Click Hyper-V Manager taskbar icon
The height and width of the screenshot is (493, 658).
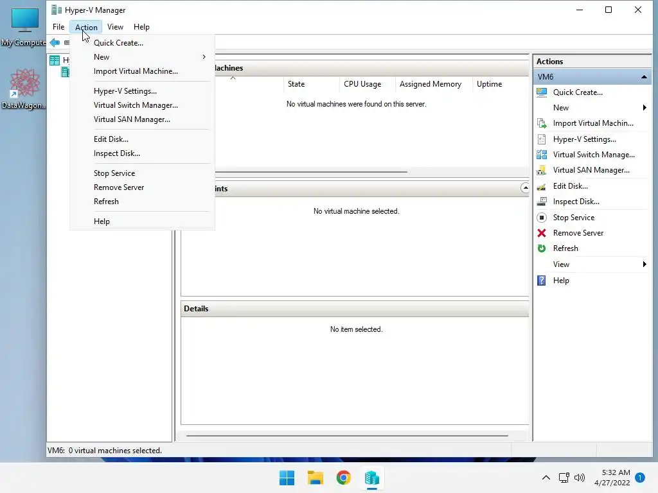click(x=372, y=478)
